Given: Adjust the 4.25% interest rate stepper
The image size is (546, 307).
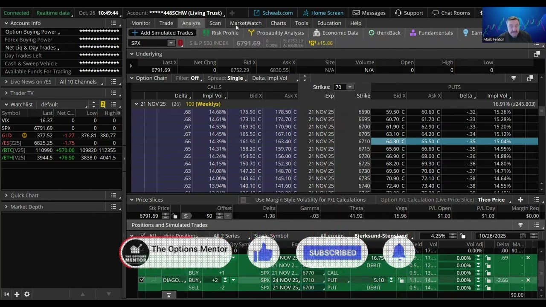Looking at the screenshot, I should [453, 236].
